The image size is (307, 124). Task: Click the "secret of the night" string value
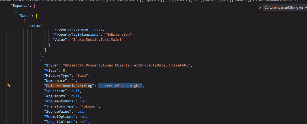pos(120,86)
